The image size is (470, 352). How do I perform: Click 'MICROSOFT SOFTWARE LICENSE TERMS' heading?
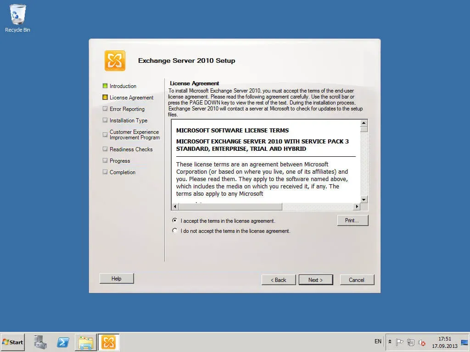(232, 131)
